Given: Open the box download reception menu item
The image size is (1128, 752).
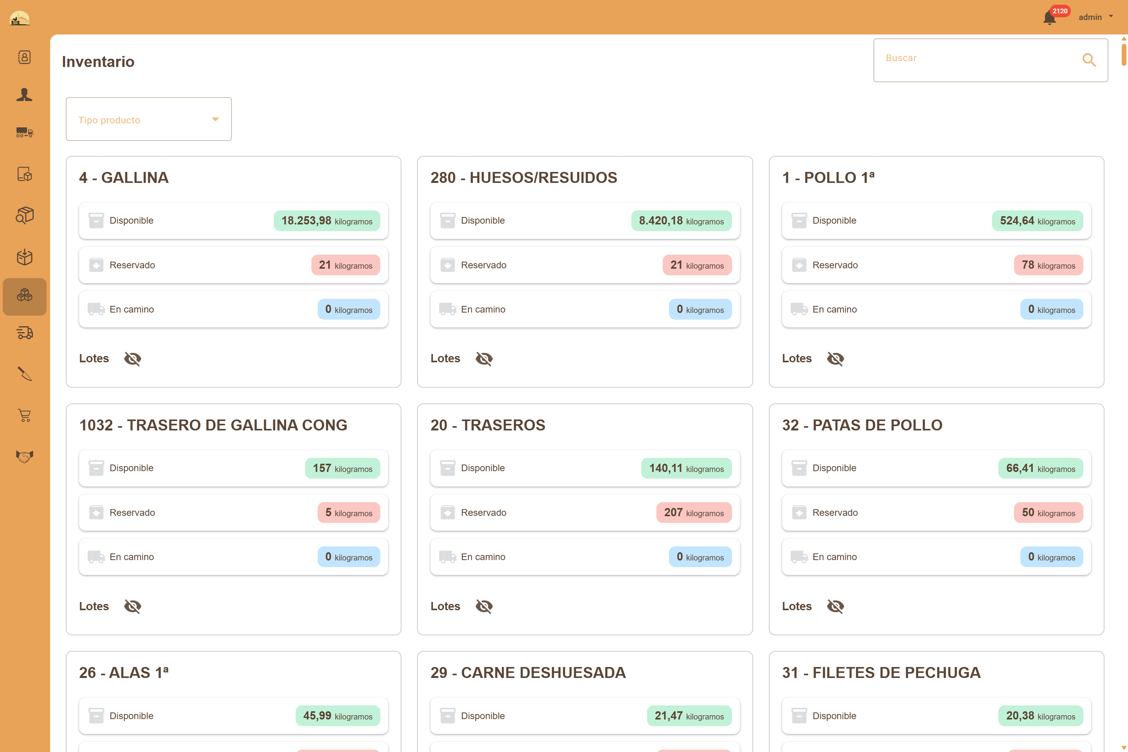Looking at the screenshot, I should click(24, 257).
